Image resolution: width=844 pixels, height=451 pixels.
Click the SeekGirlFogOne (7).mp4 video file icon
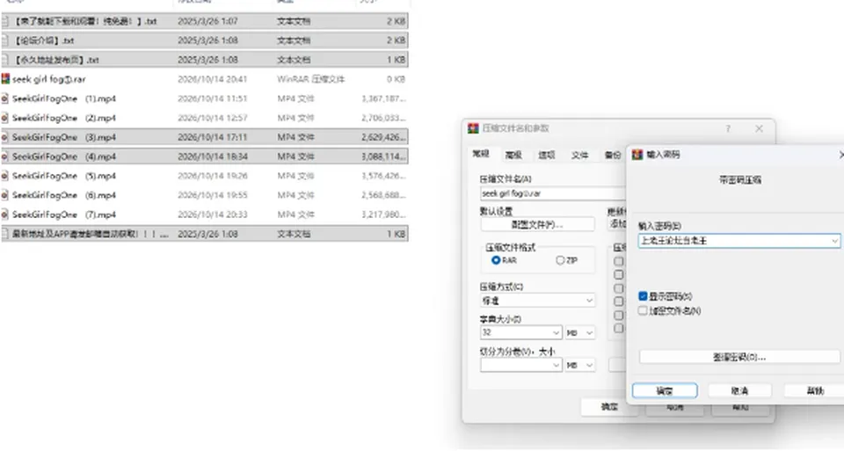point(5,215)
